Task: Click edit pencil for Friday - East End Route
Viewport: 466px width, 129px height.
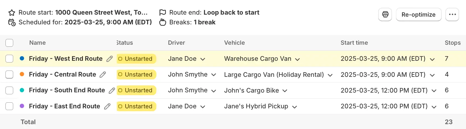Action: click(107, 106)
